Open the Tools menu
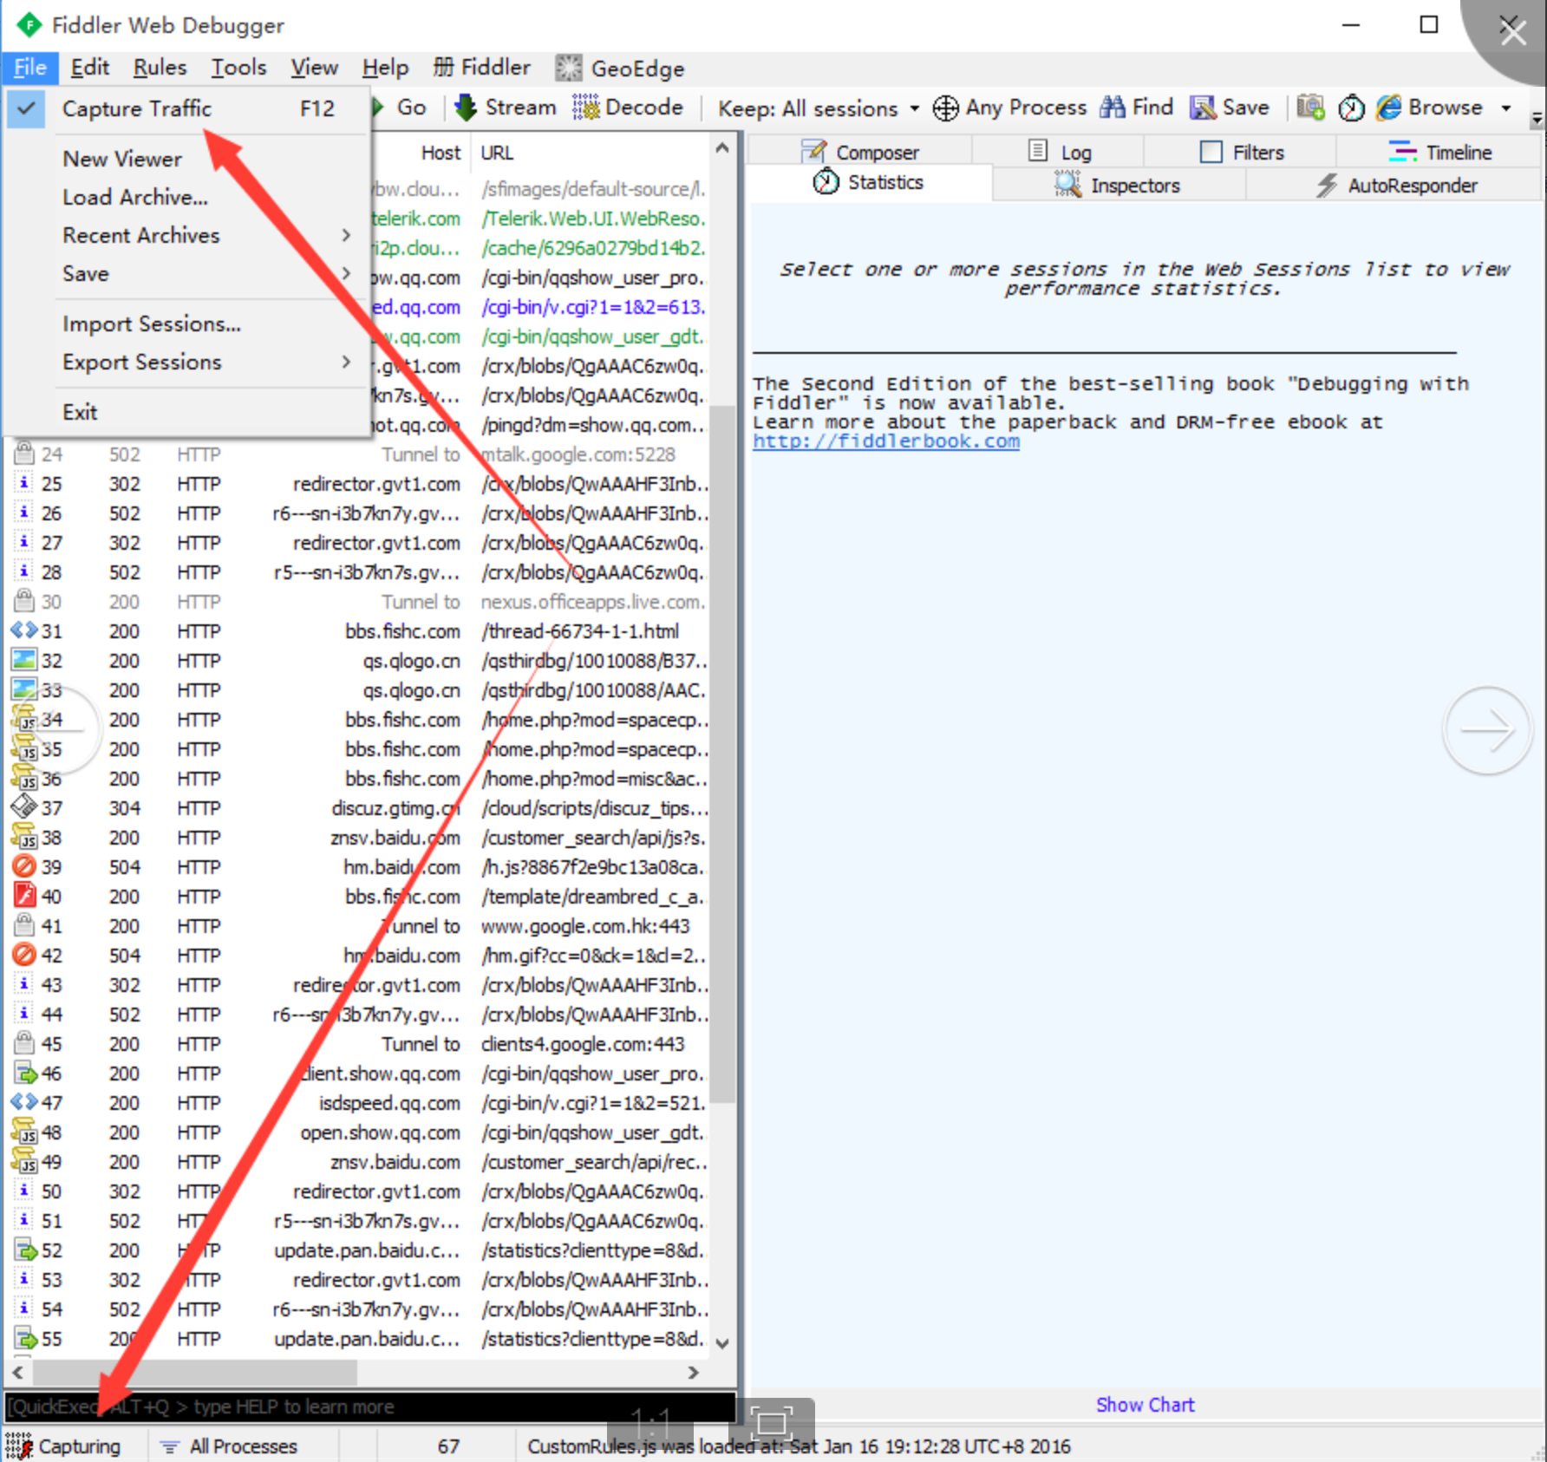Screen dimensions: 1547x1462 tap(238, 68)
